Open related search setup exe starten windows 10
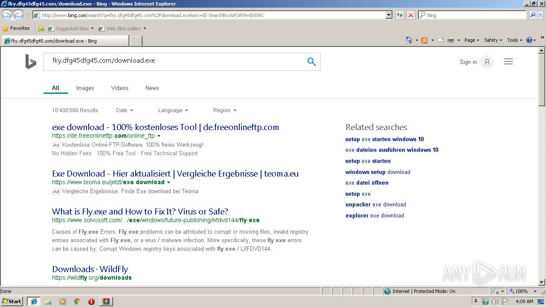 384,139
